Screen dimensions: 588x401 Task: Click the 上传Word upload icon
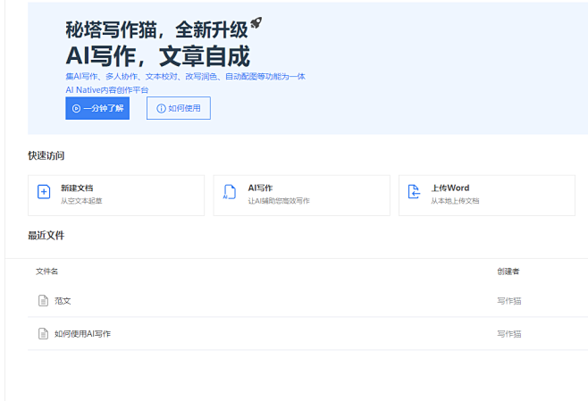tap(414, 192)
